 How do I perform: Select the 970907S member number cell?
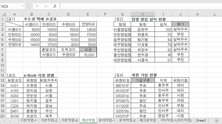[122, 101]
